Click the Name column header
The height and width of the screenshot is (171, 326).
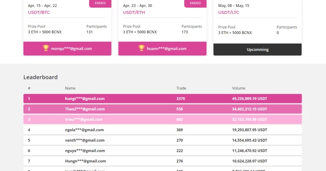(x=70, y=88)
